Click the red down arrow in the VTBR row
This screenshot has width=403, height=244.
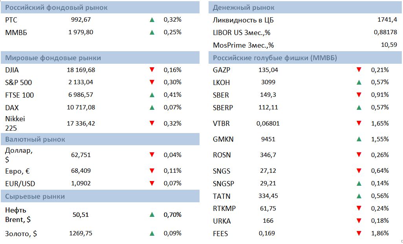(359, 123)
